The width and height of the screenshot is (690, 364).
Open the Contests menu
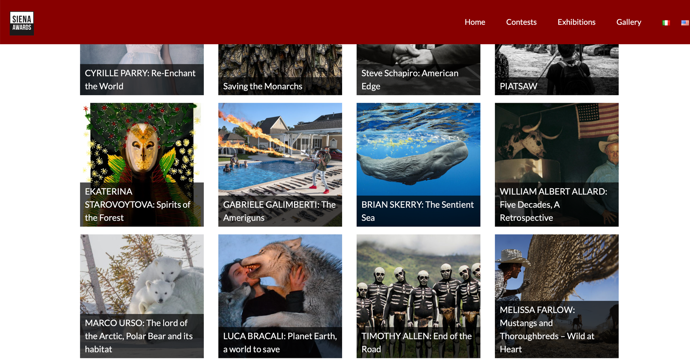(x=521, y=22)
